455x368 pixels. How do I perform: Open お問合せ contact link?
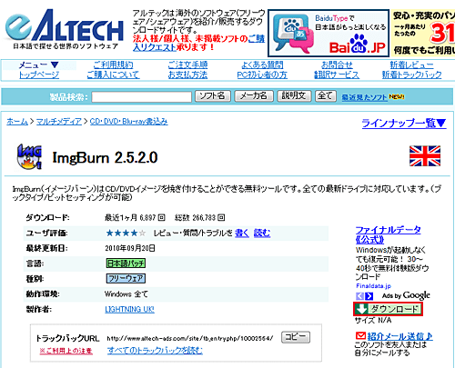point(337,65)
